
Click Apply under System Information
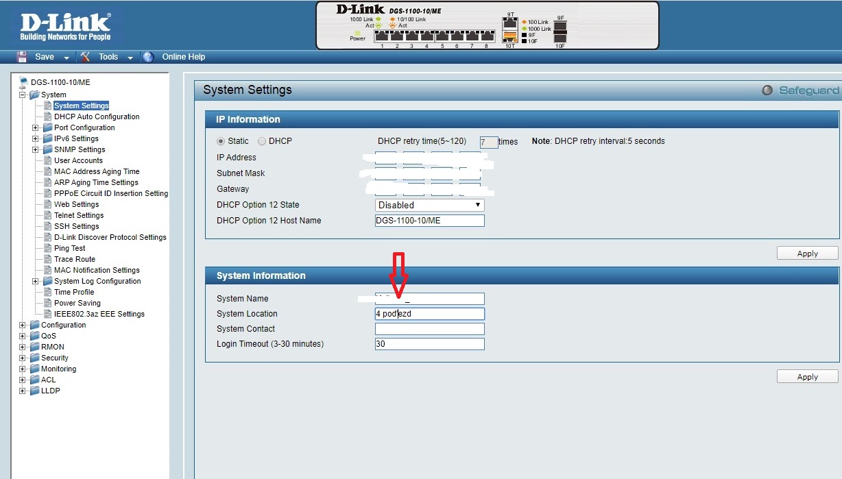[x=807, y=377]
